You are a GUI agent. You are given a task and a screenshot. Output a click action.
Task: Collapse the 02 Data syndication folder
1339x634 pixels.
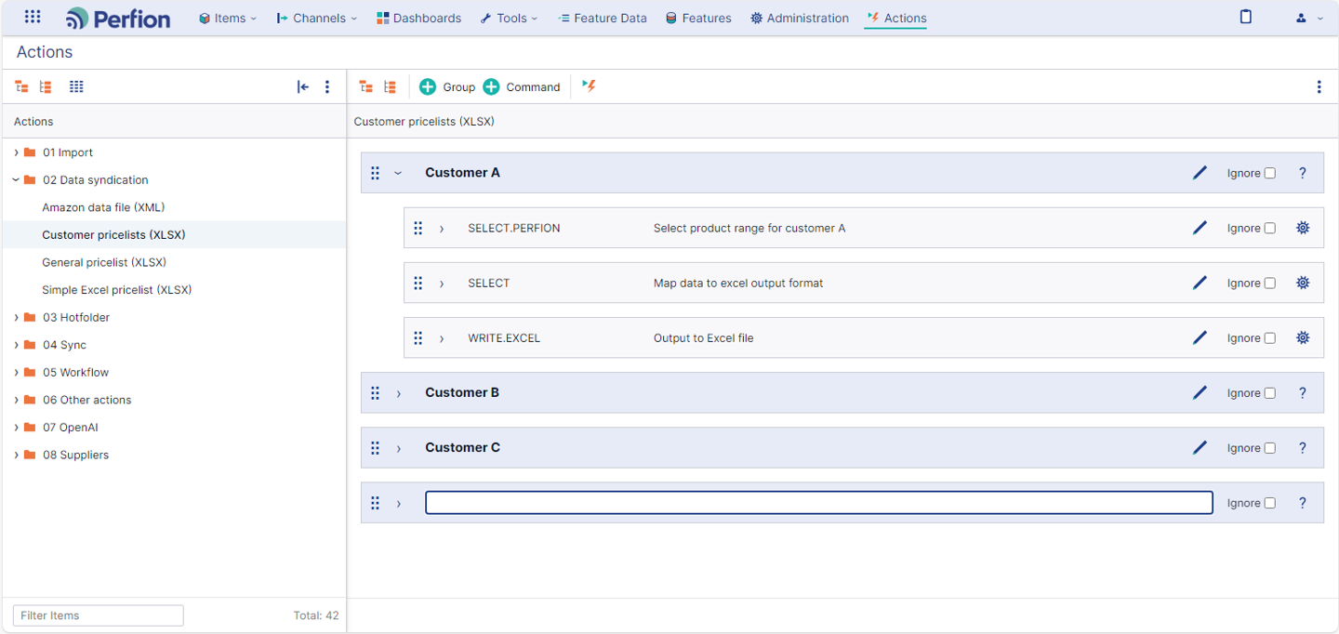coord(16,179)
